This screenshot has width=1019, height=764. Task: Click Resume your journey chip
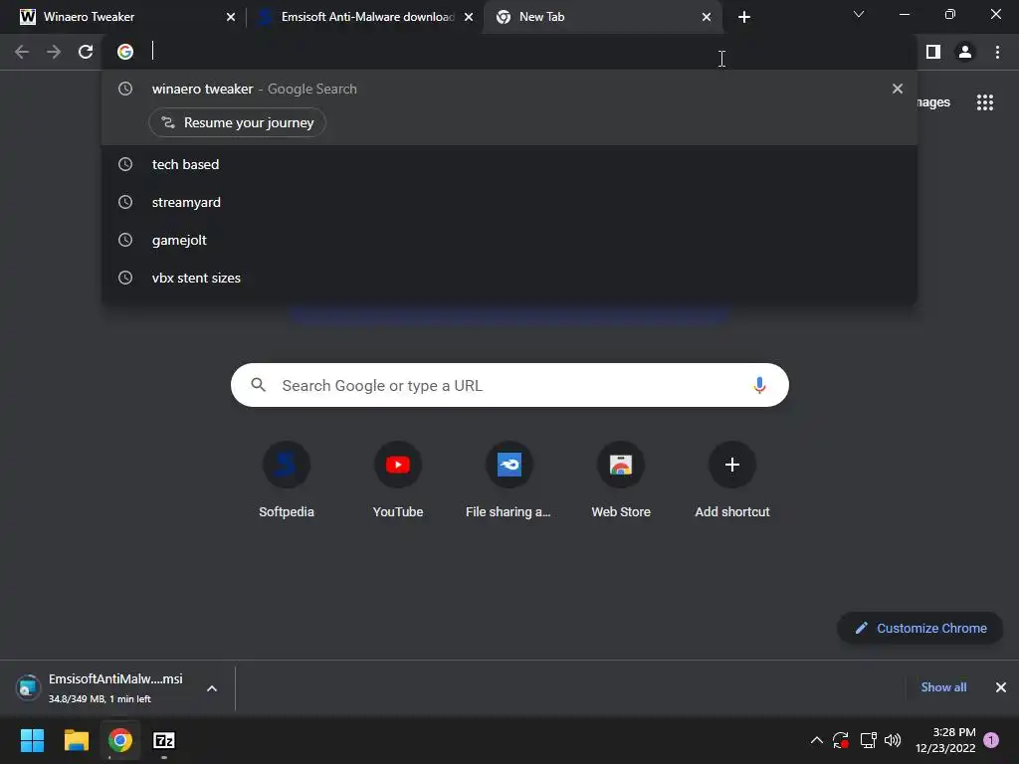point(237,122)
